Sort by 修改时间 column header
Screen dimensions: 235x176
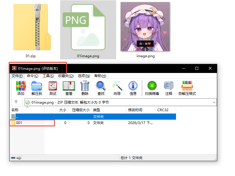[x=141, y=110]
